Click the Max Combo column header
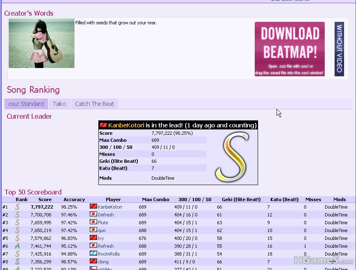The width and height of the screenshot is (356, 270). tap(156, 200)
